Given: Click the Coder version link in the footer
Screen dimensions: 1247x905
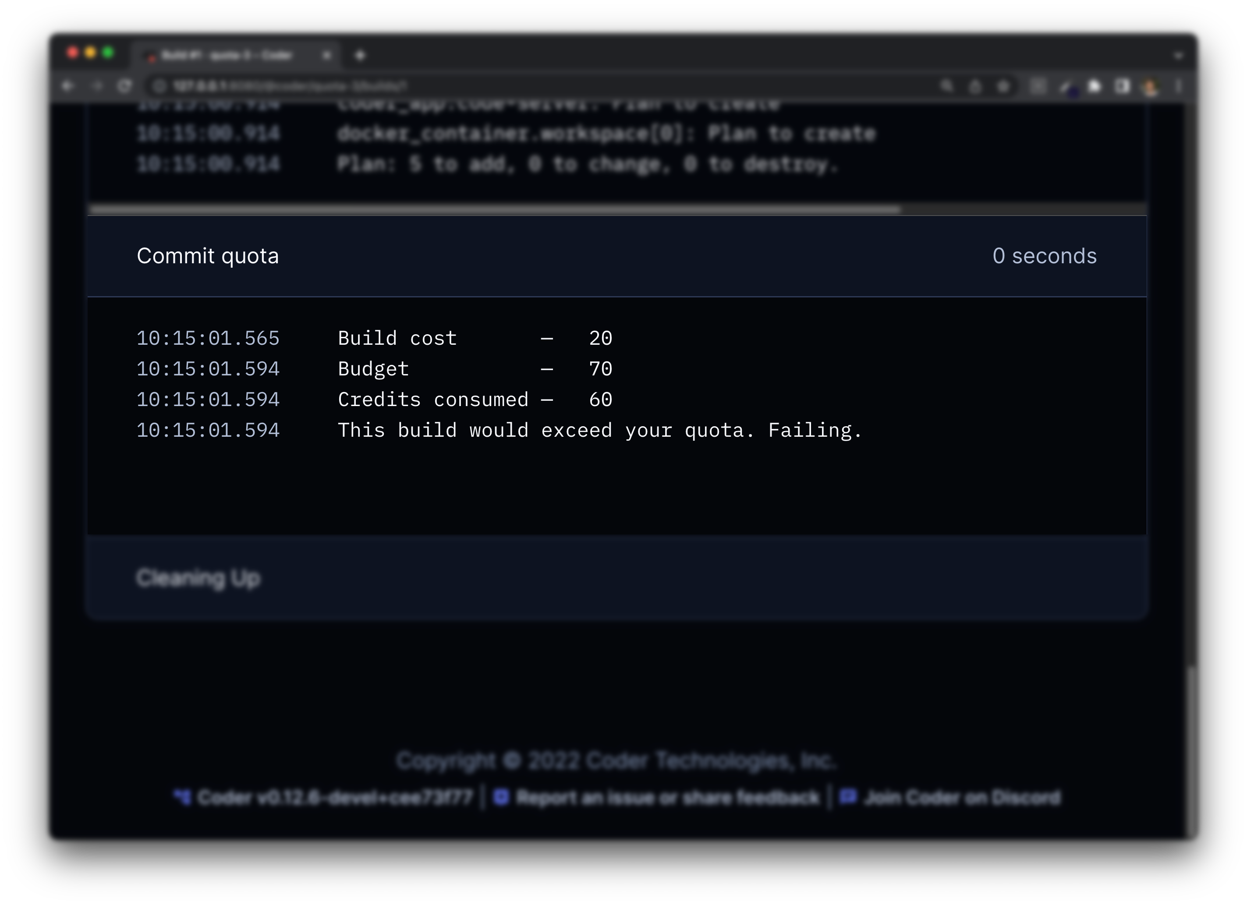Looking at the screenshot, I should [334, 797].
